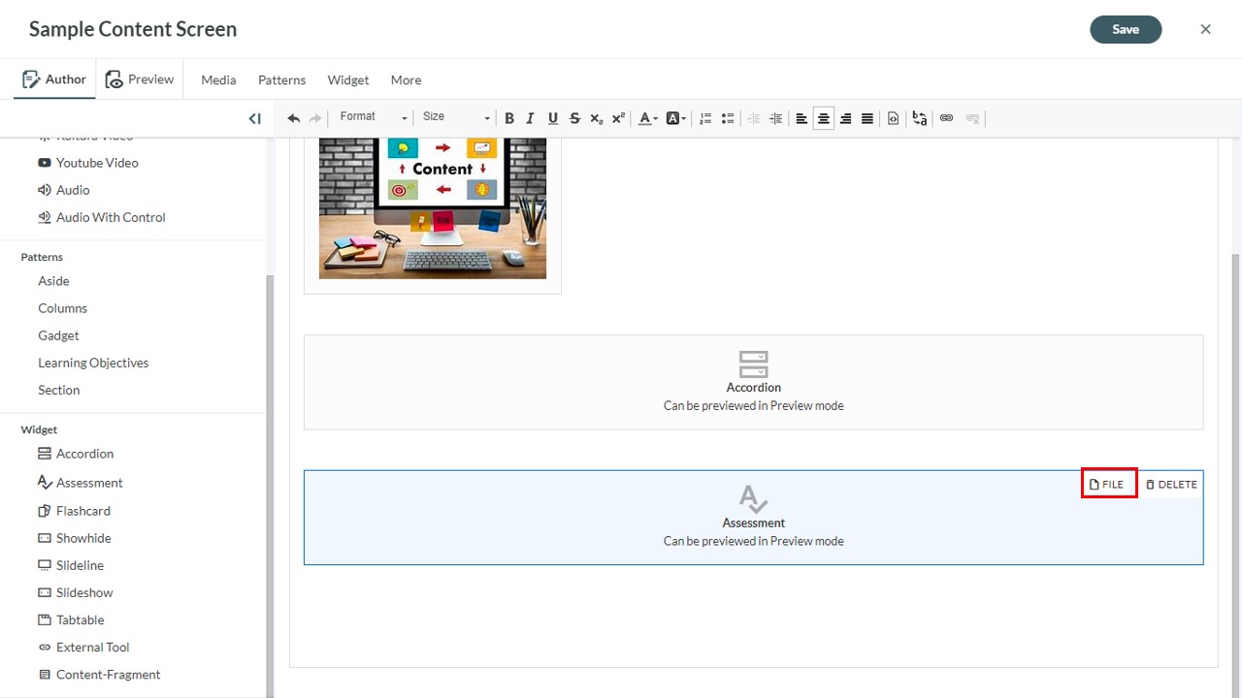This screenshot has width=1242, height=698.
Task: Open the More menu
Action: tap(406, 79)
